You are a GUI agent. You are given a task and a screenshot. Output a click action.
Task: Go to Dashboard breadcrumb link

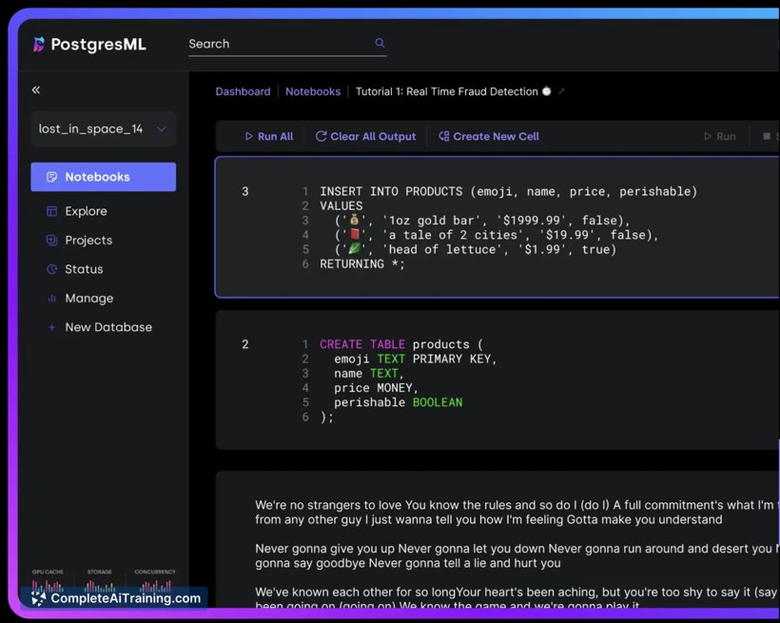pyautogui.click(x=243, y=92)
